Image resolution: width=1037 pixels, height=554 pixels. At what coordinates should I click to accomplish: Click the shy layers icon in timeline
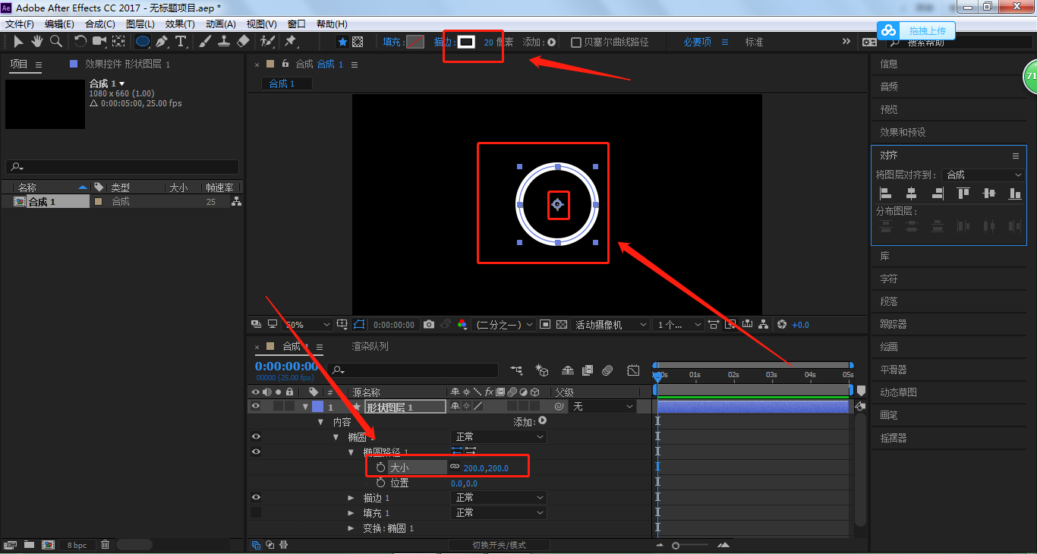567,370
